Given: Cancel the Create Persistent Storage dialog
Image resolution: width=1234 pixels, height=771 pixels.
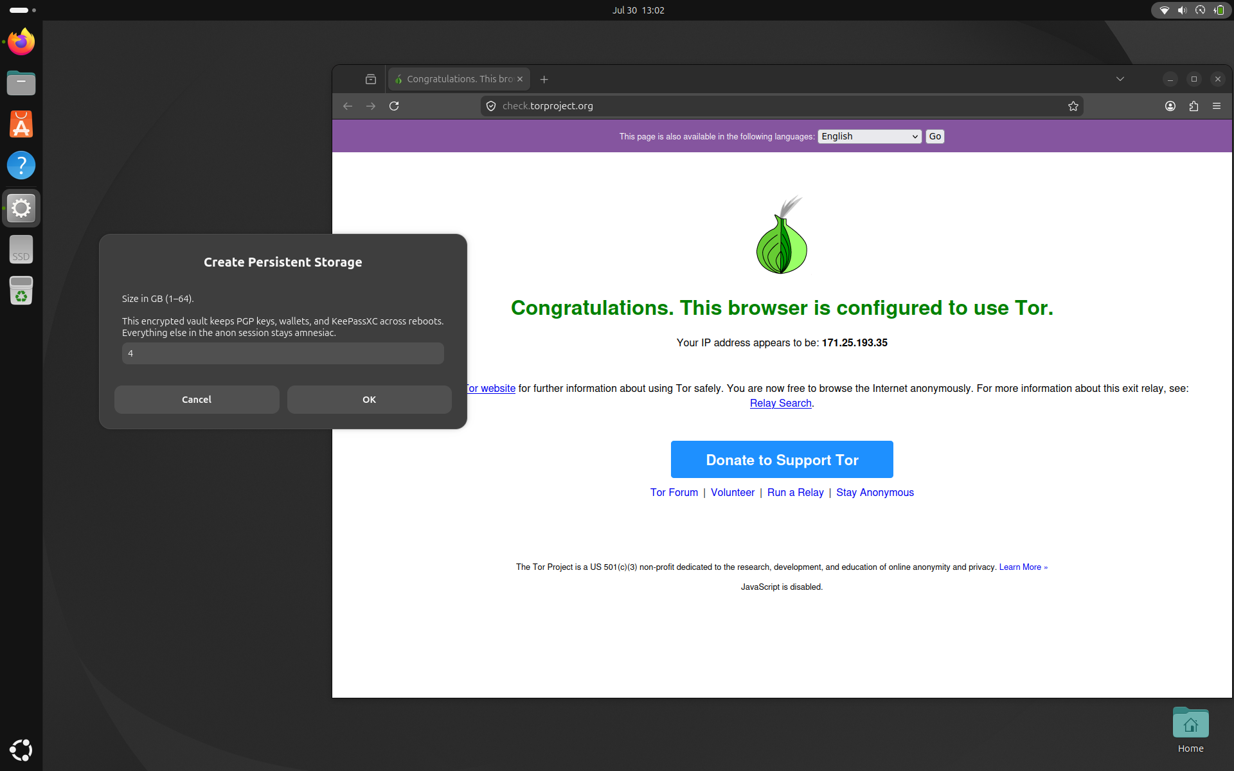Looking at the screenshot, I should click(197, 400).
